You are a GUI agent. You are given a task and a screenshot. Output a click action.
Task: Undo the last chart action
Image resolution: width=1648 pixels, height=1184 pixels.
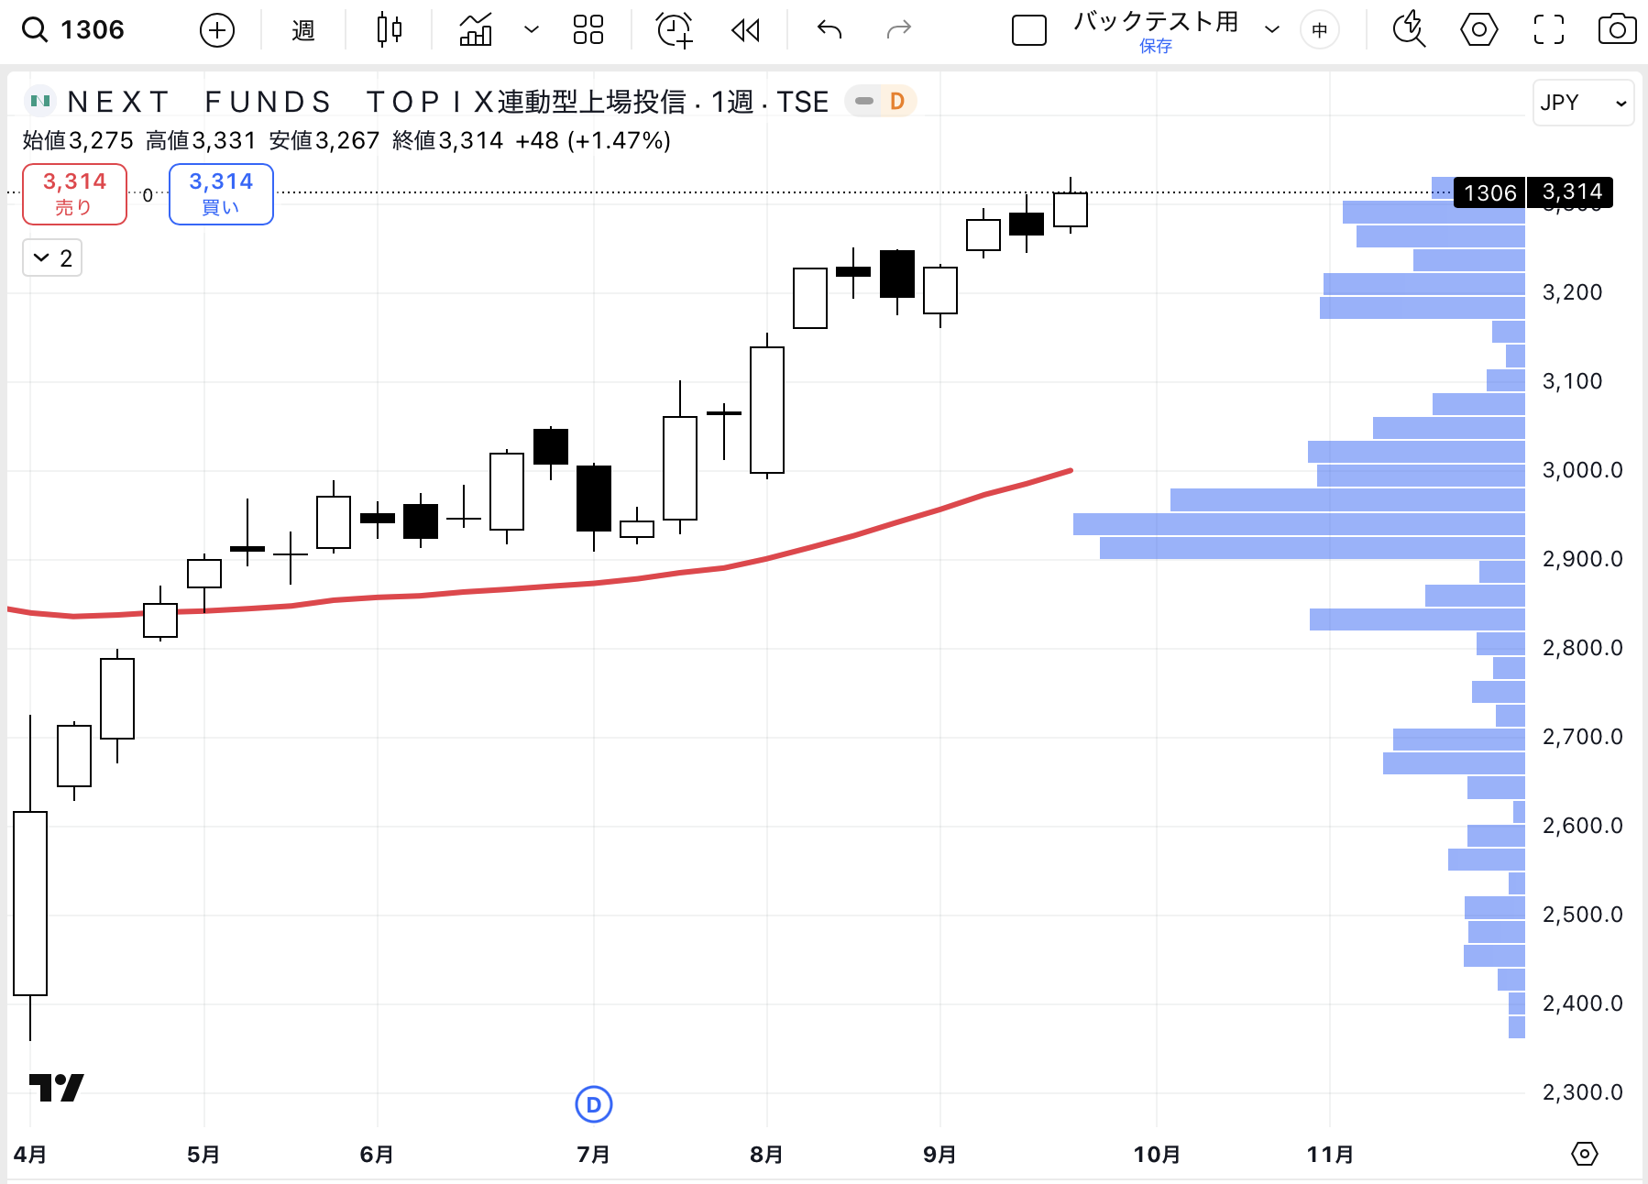click(829, 30)
